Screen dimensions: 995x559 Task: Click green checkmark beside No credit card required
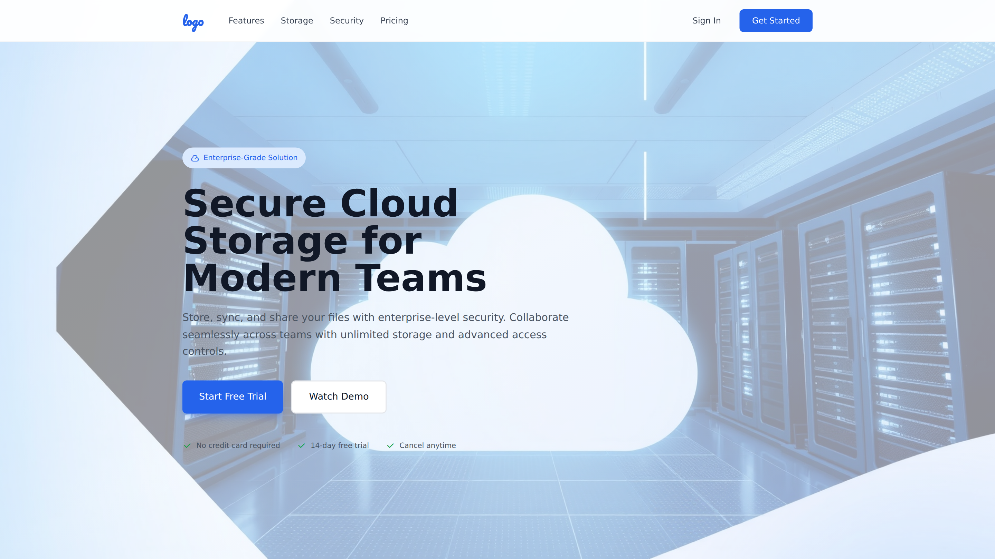(187, 445)
